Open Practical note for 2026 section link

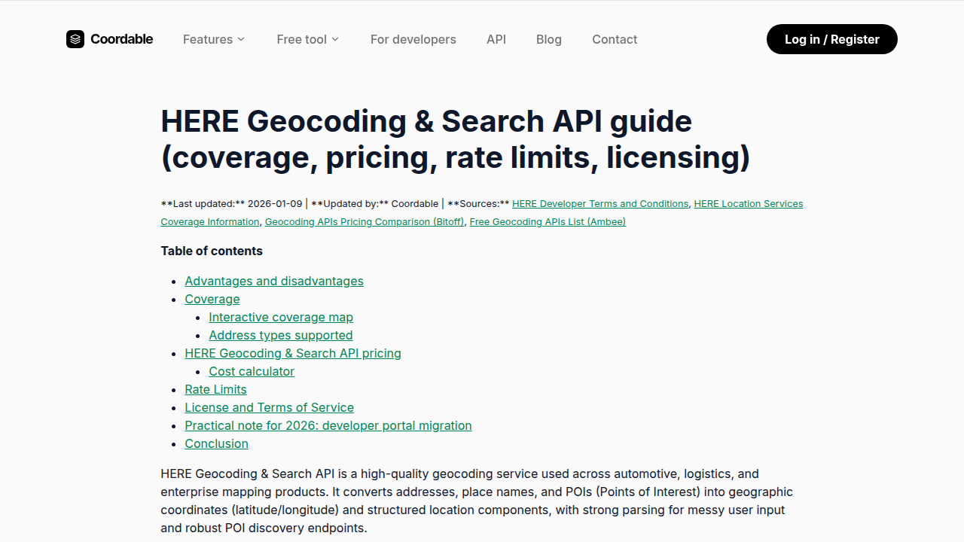(x=328, y=425)
